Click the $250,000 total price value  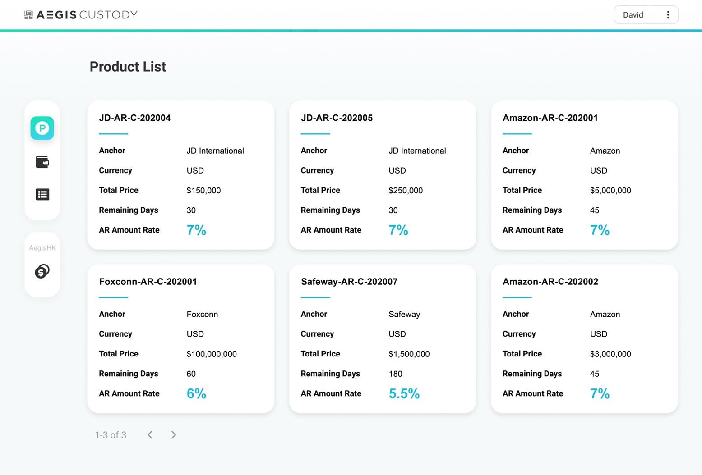[406, 191]
